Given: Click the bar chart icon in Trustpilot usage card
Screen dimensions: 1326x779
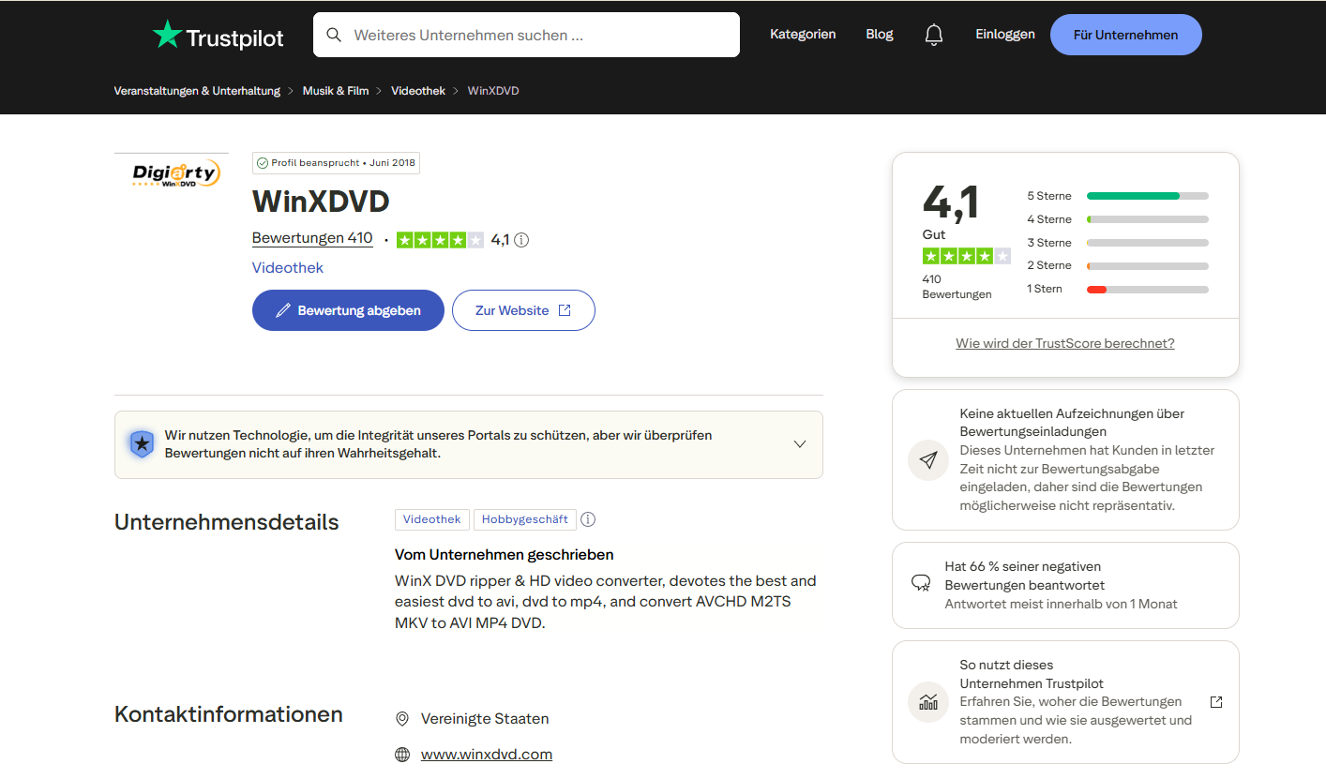Looking at the screenshot, I should coord(928,702).
